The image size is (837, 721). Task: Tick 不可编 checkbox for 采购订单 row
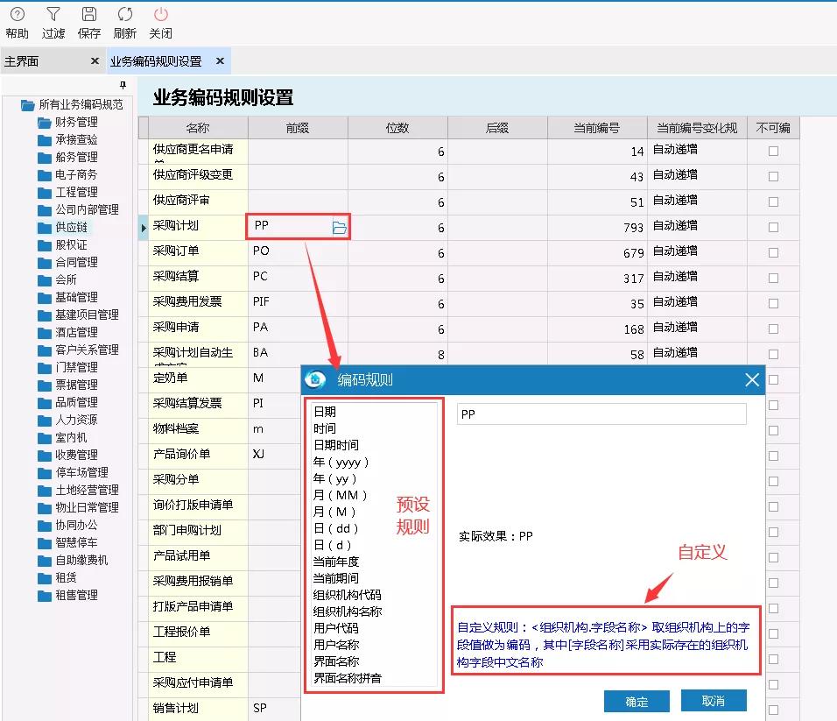point(773,252)
